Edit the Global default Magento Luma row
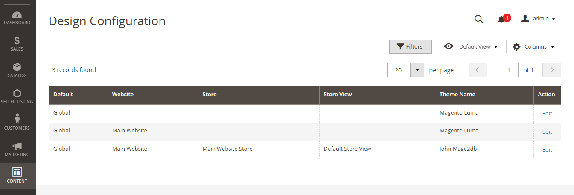The image size is (574, 195). tap(547, 114)
